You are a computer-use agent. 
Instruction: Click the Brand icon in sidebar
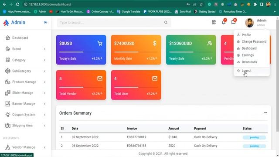click(8, 49)
